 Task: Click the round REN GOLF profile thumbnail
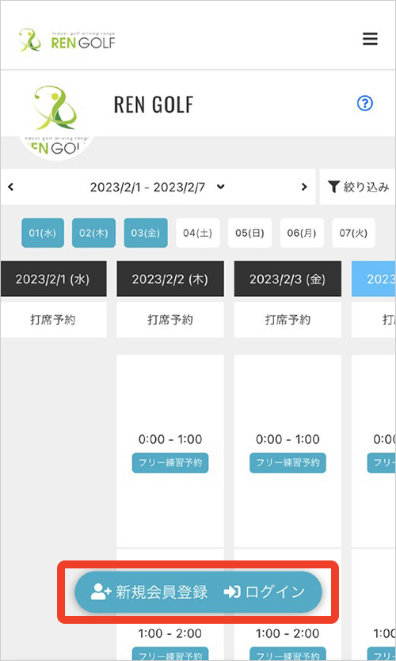click(56, 122)
